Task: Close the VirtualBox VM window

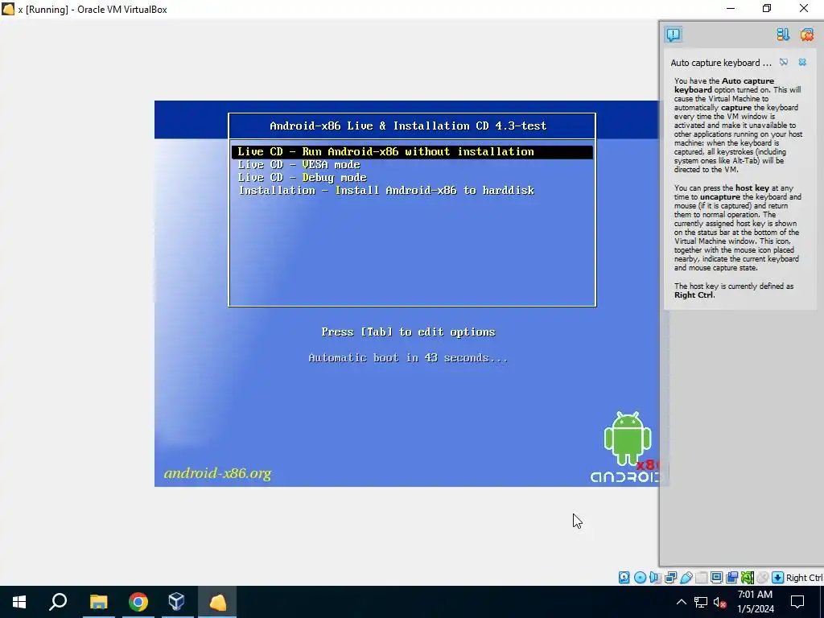Action: [804, 8]
